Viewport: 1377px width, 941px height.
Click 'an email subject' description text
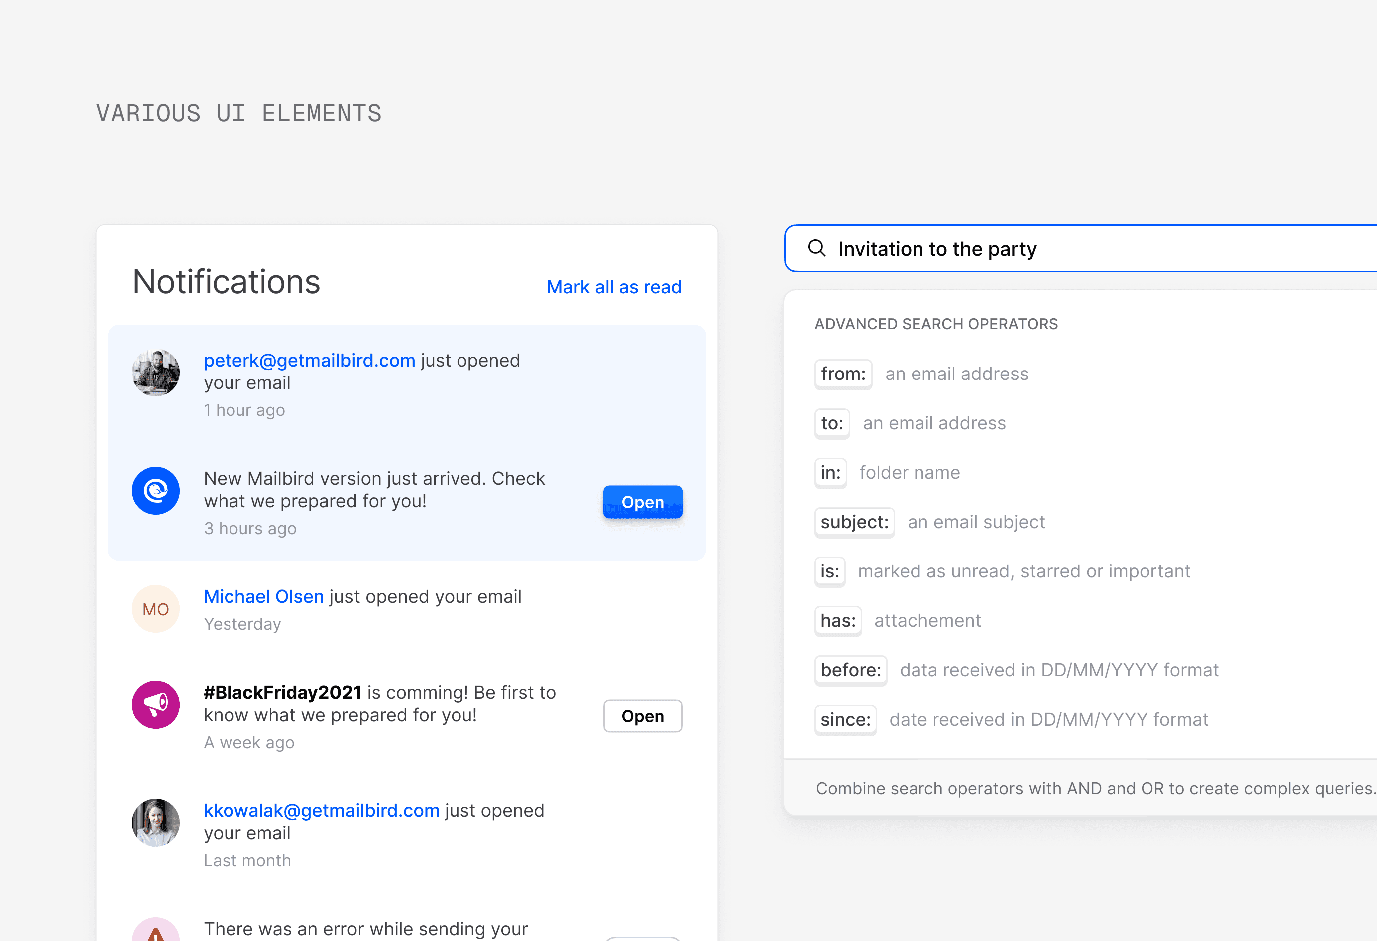[976, 522]
